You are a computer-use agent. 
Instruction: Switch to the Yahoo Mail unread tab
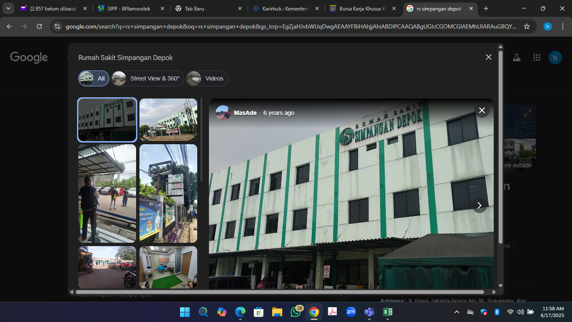(x=54, y=8)
